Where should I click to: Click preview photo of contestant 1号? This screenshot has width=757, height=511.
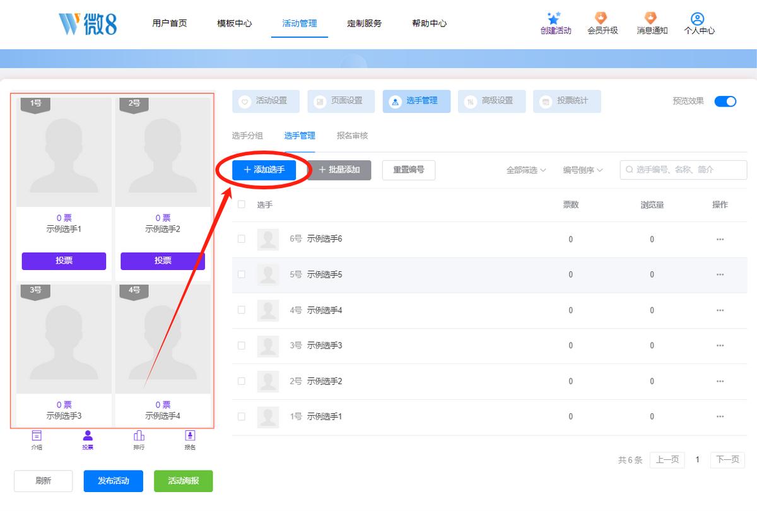click(x=64, y=152)
